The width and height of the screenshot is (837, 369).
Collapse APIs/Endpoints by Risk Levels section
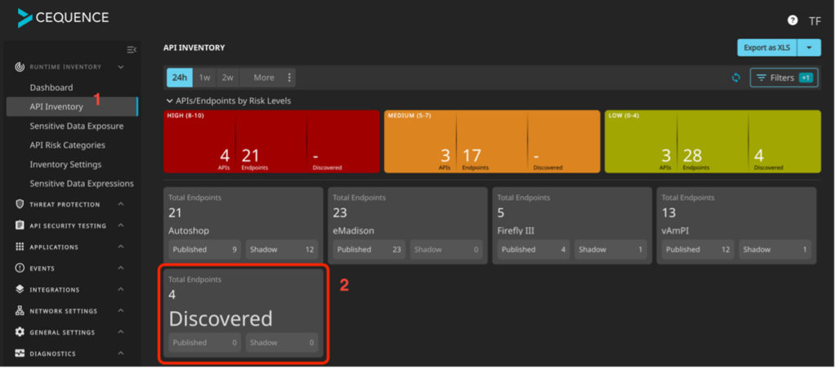170,100
